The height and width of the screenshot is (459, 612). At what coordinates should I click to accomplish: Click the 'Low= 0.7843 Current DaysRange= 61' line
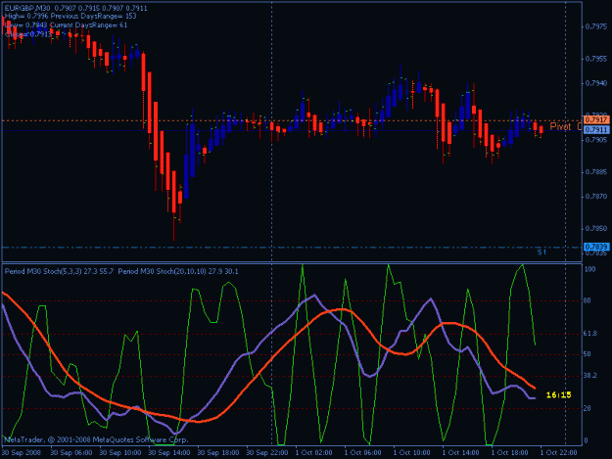coord(66,25)
